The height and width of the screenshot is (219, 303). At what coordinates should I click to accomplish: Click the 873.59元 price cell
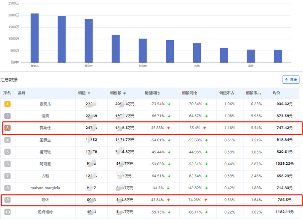pos(284,116)
